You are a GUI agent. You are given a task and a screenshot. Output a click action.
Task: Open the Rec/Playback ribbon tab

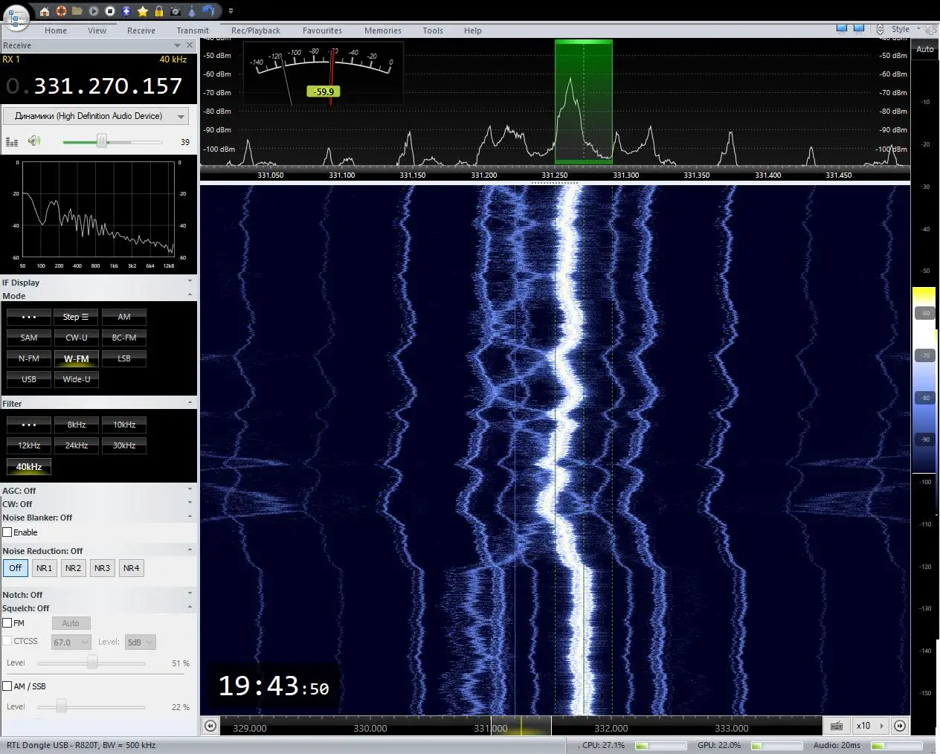tap(255, 30)
